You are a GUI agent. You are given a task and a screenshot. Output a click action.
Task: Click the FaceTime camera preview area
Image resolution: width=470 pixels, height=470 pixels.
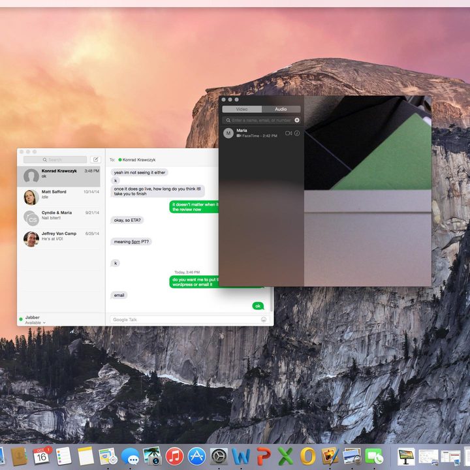click(368, 191)
